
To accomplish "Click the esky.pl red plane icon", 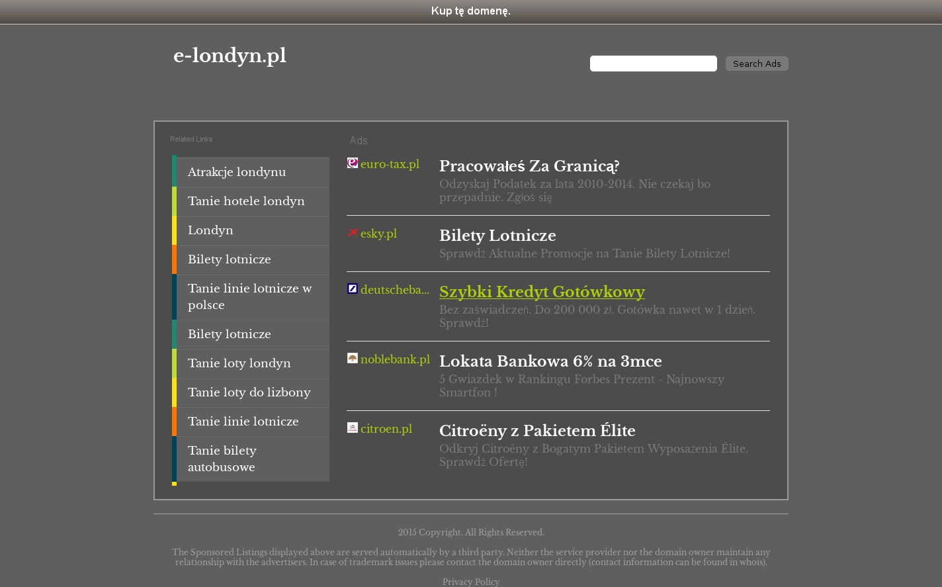I will [353, 232].
